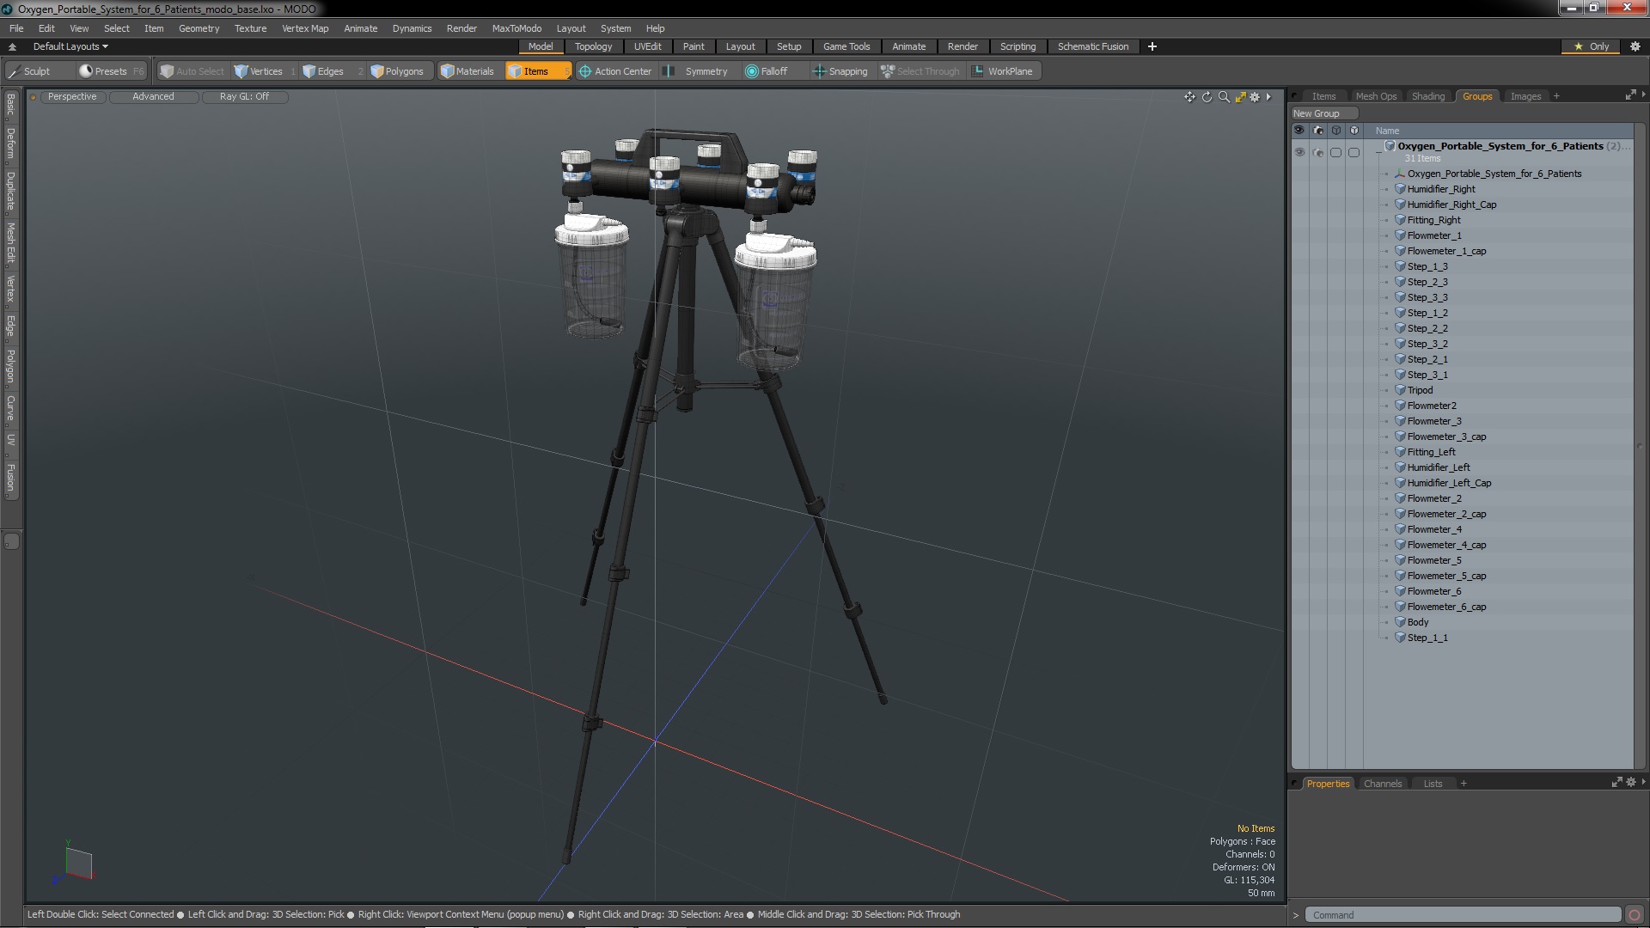Image resolution: width=1650 pixels, height=928 pixels.
Task: Open Default Layouts dropdown
Action: [x=70, y=46]
